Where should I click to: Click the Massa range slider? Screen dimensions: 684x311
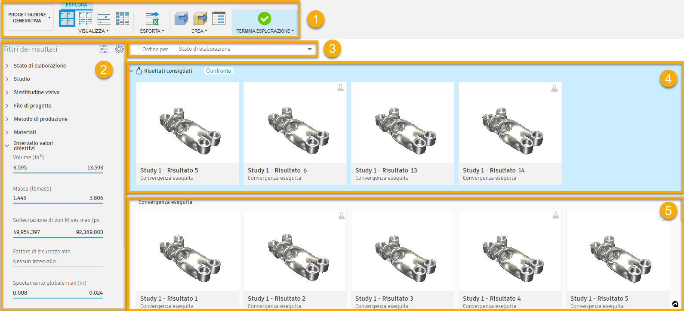click(x=58, y=203)
